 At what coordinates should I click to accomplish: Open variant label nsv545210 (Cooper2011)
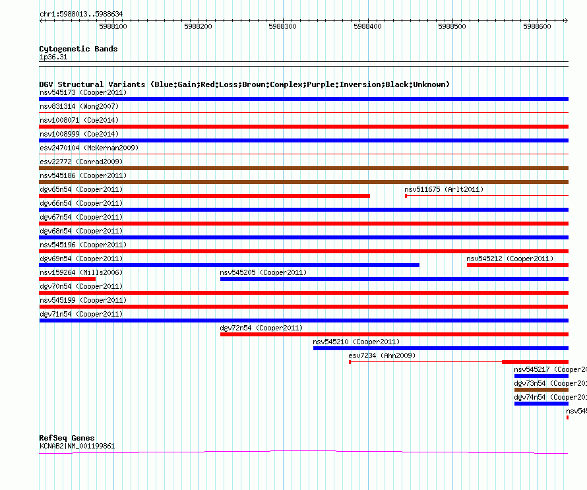coord(356,342)
